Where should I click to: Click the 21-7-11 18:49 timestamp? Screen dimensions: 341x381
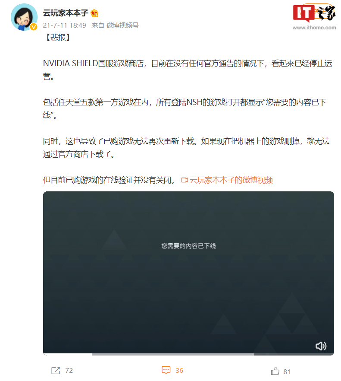click(65, 25)
